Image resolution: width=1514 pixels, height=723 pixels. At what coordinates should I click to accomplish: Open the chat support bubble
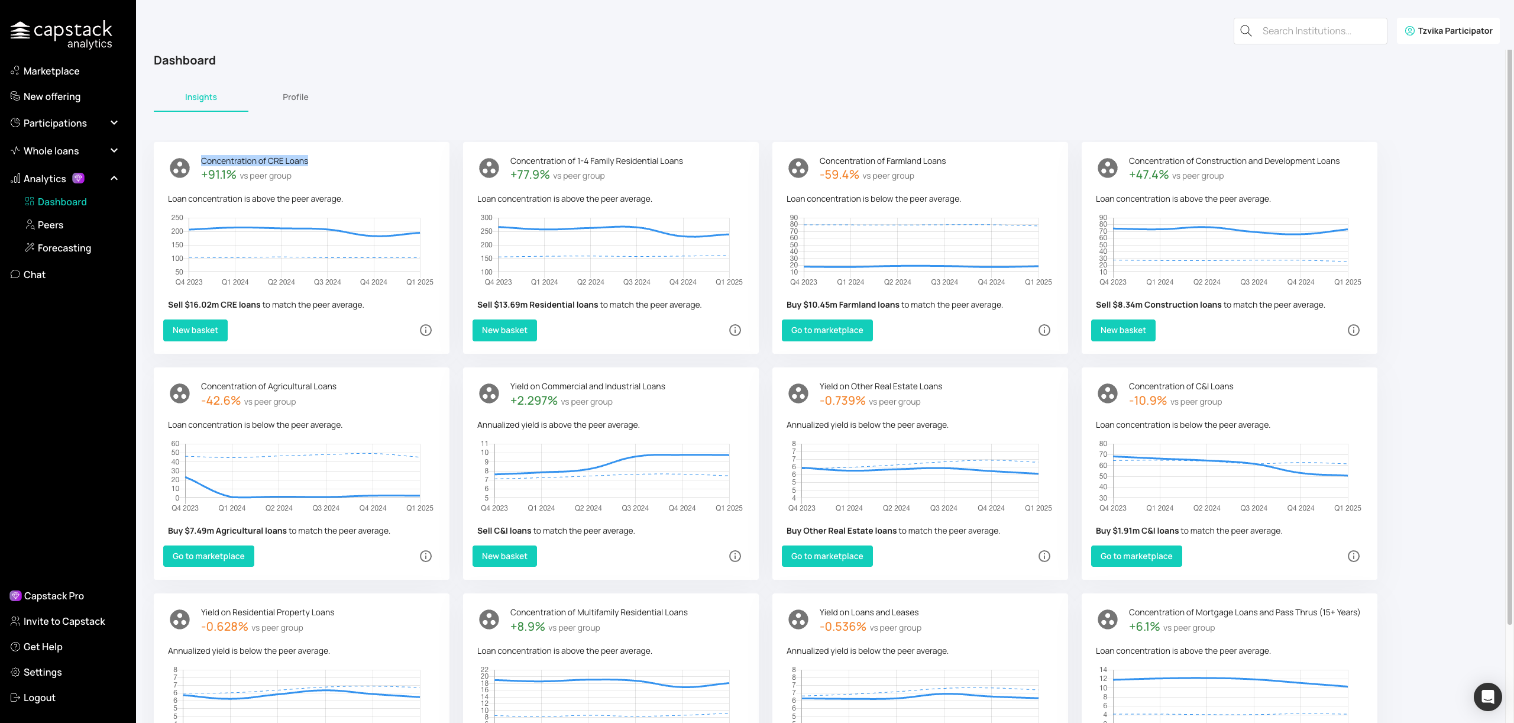(x=1487, y=696)
